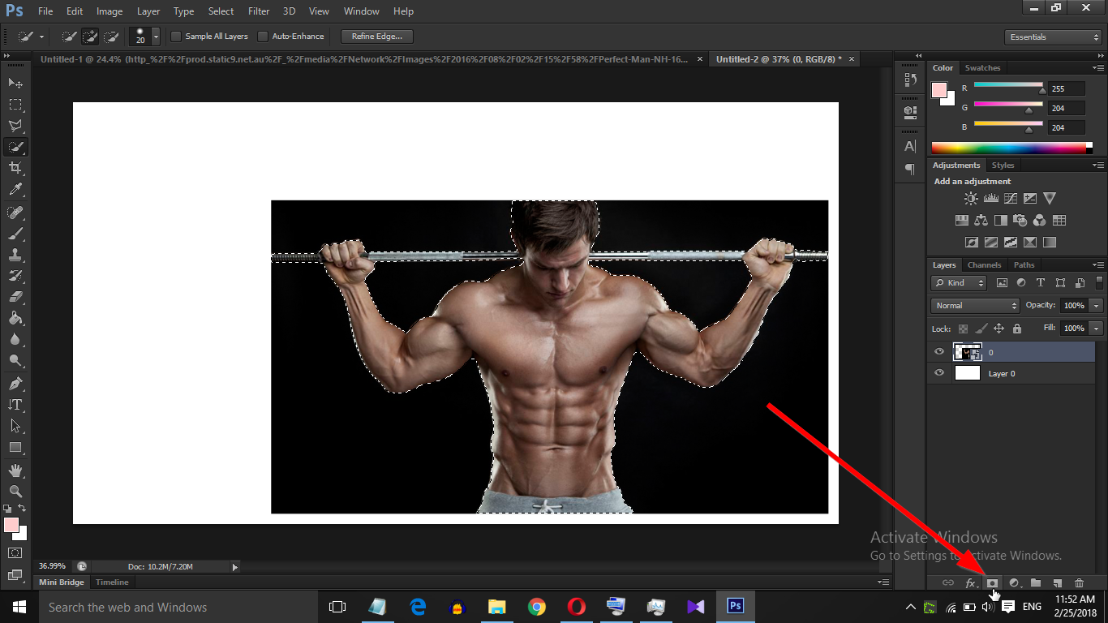Select the Zoom tool
Viewport: 1108px width, 623px height.
coord(15,491)
